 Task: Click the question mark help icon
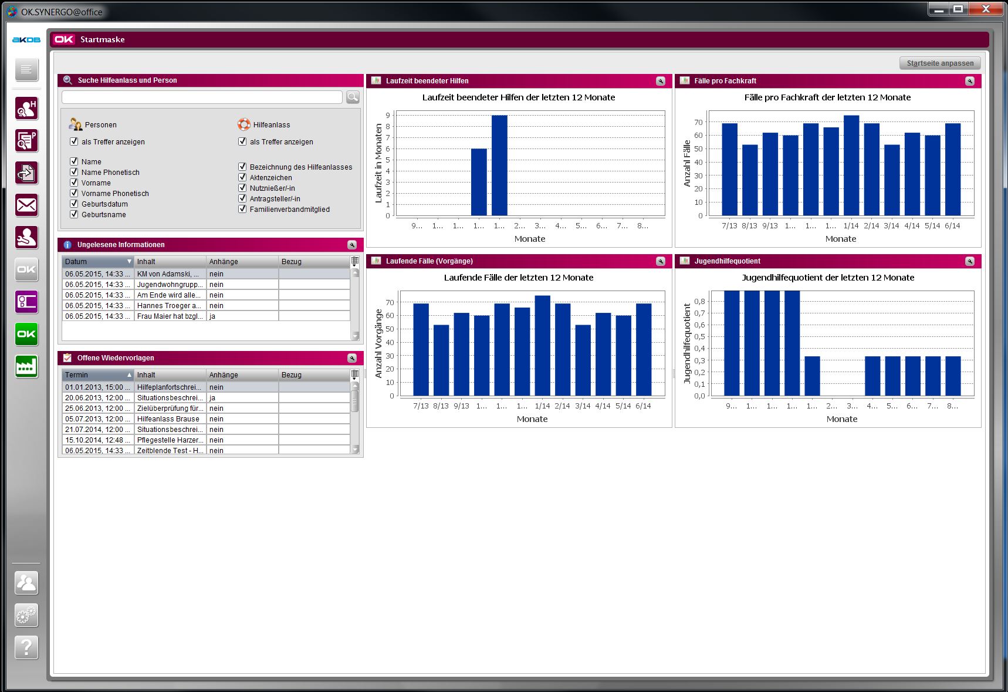(26, 647)
